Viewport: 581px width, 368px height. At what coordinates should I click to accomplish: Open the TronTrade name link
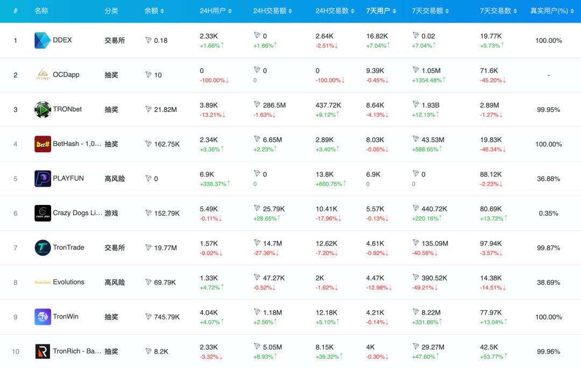click(68, 247)
